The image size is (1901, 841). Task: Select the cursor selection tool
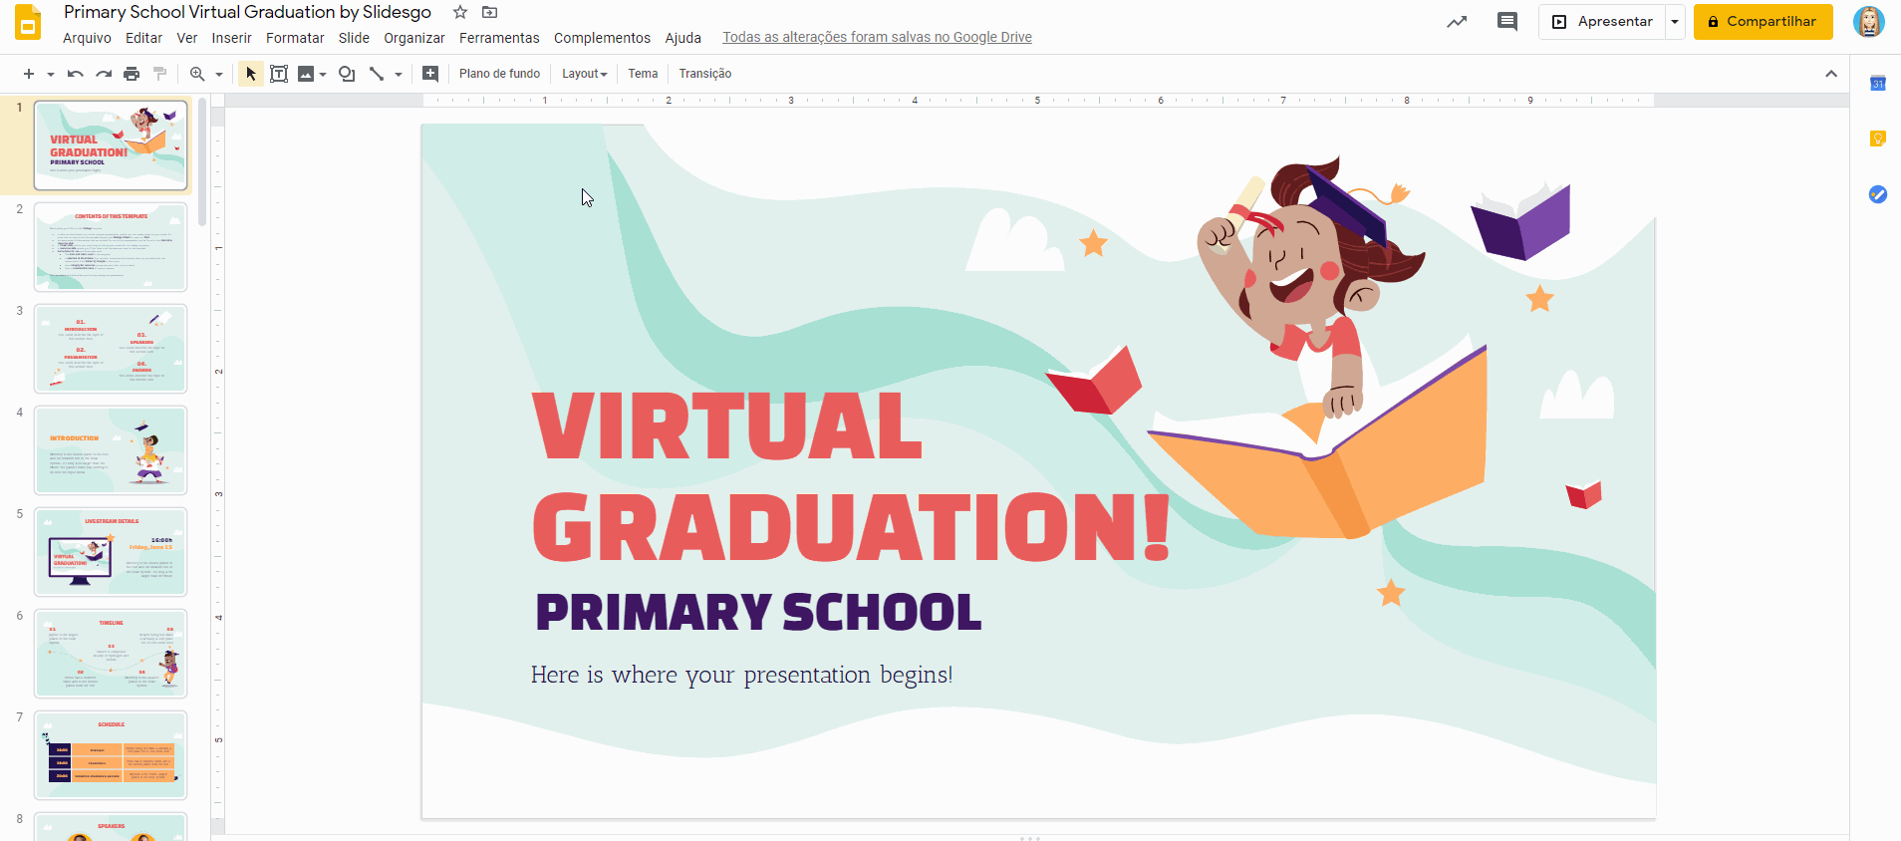[251, 74]
